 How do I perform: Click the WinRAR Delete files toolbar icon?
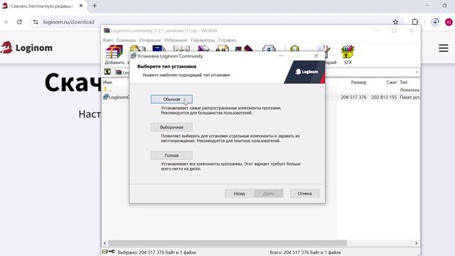pos(203,49)
